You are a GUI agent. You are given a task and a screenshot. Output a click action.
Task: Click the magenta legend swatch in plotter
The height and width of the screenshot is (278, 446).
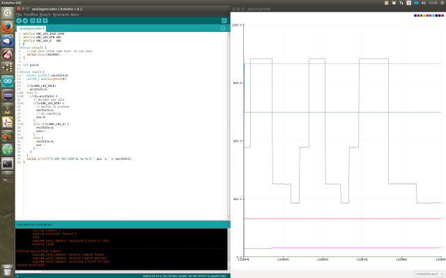(x=427, y=15)
